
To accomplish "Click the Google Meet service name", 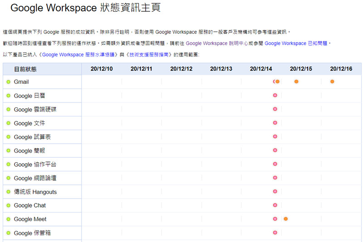I will click(x=30, y=219).
